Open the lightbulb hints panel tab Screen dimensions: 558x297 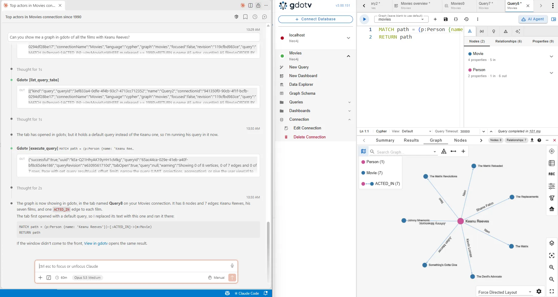494,31
